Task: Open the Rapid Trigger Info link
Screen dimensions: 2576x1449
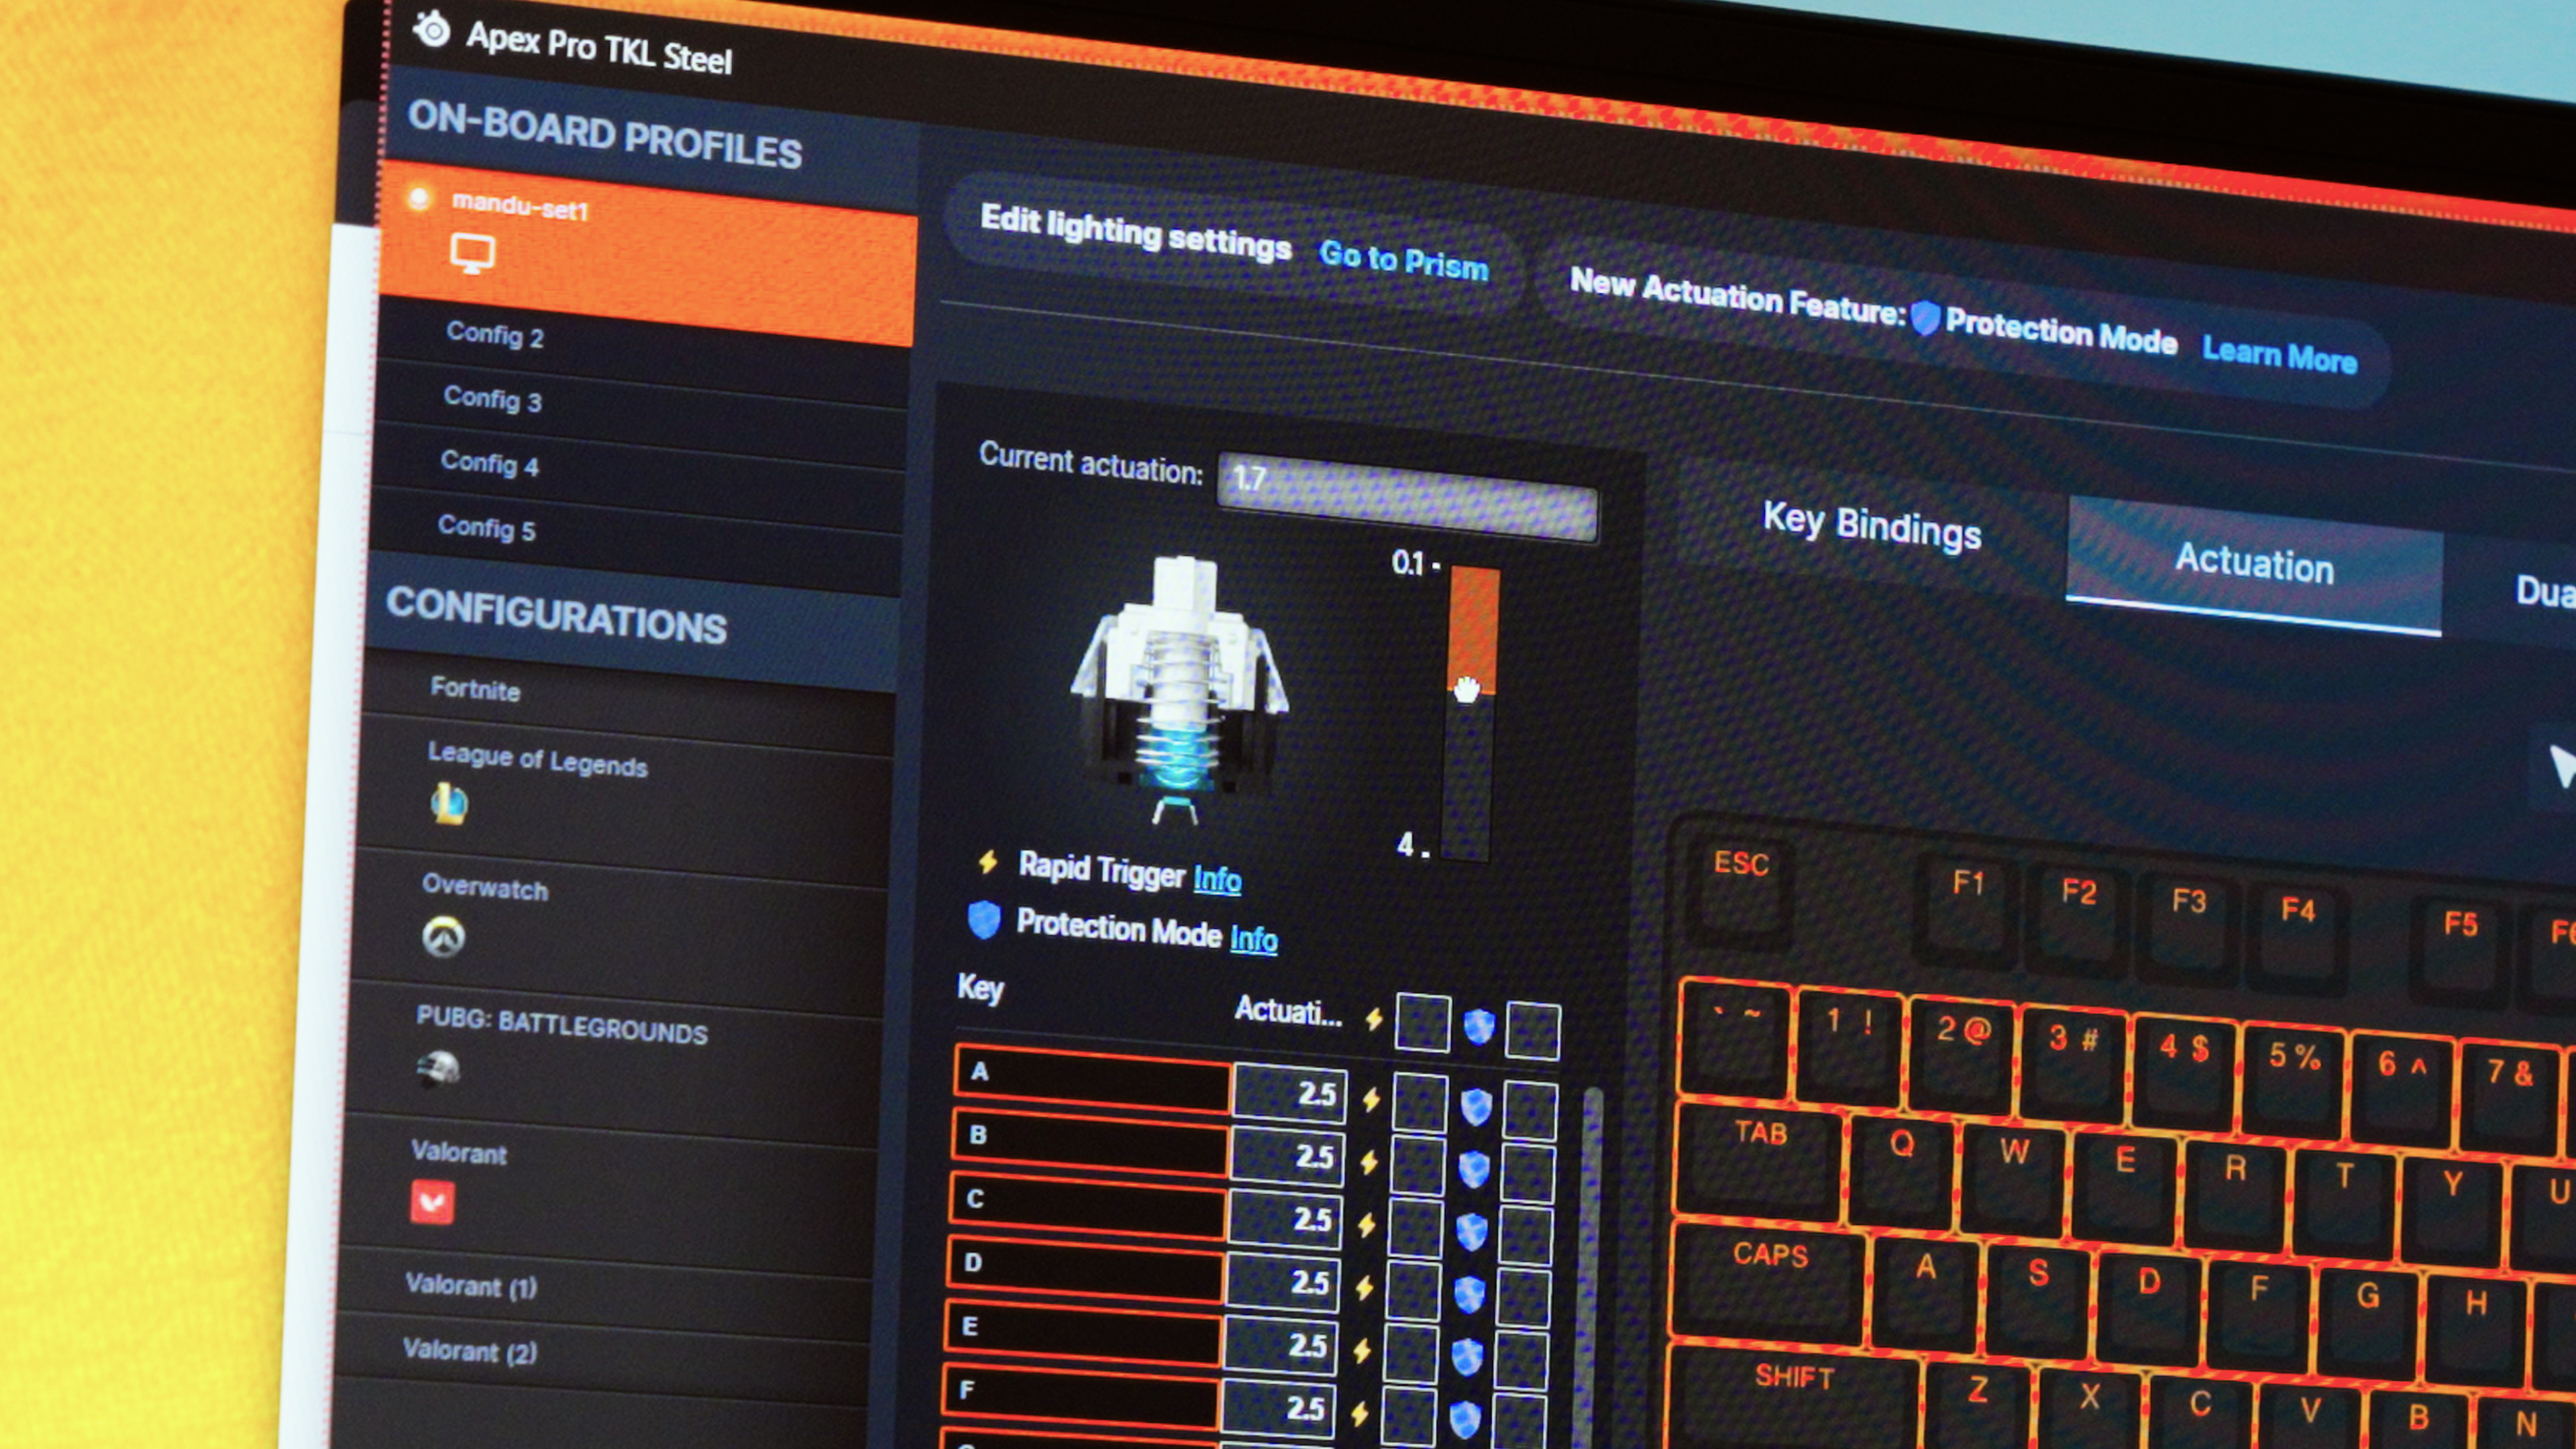Action: coord(1217,879)
